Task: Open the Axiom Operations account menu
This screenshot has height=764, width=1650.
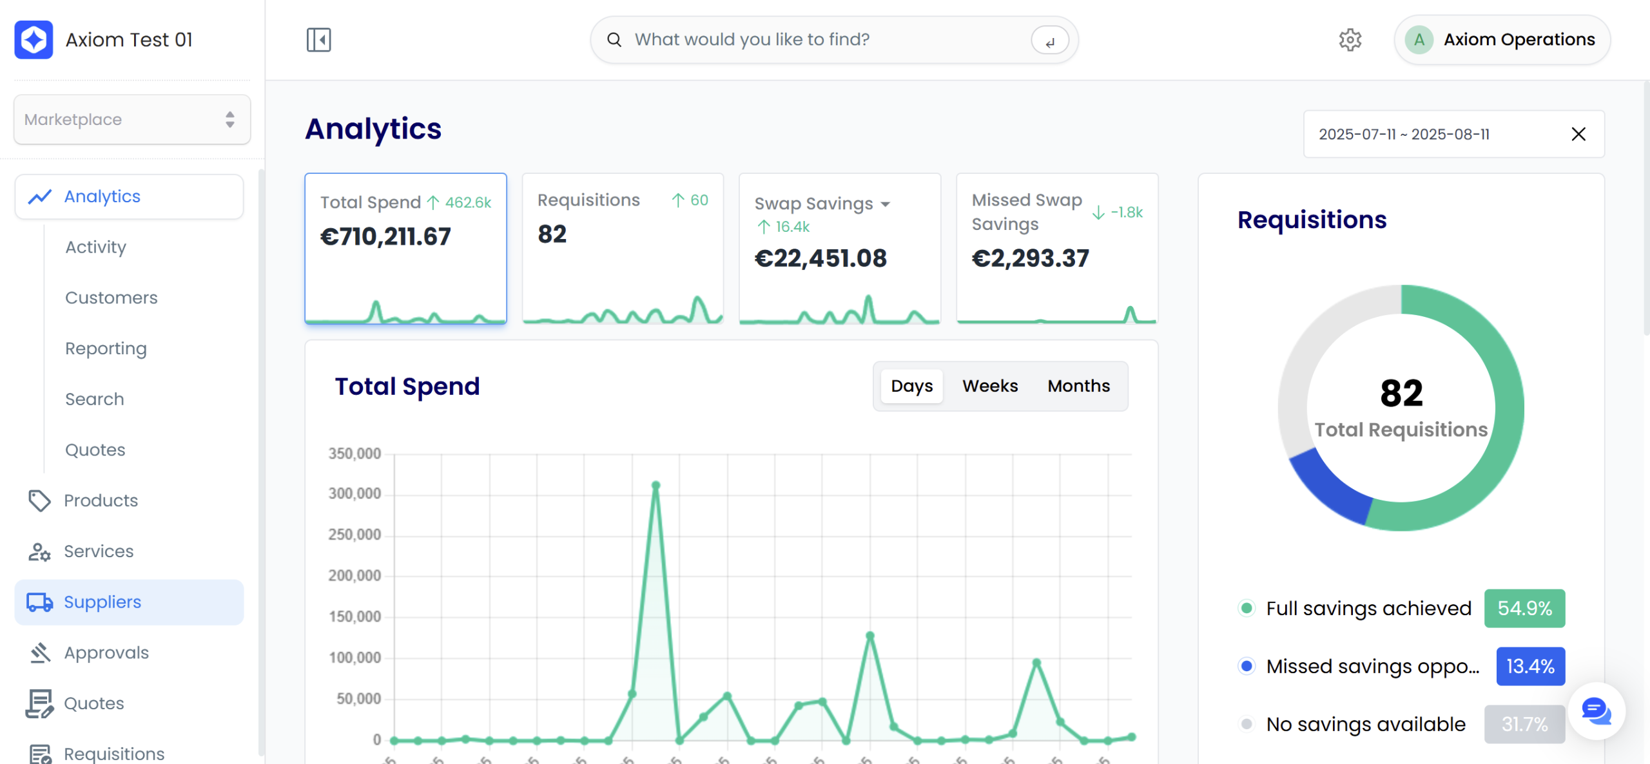Action: tap(1502, 40)
